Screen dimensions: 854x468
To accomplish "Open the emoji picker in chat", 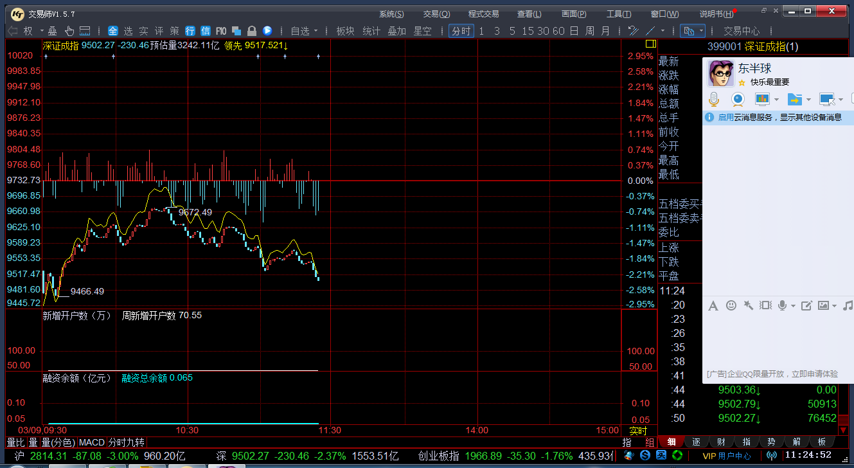I will 731,306.
